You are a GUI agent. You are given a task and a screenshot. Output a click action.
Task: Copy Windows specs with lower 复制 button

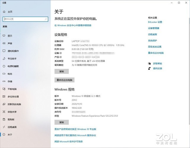pyautogui.click(x=61, y=122)
